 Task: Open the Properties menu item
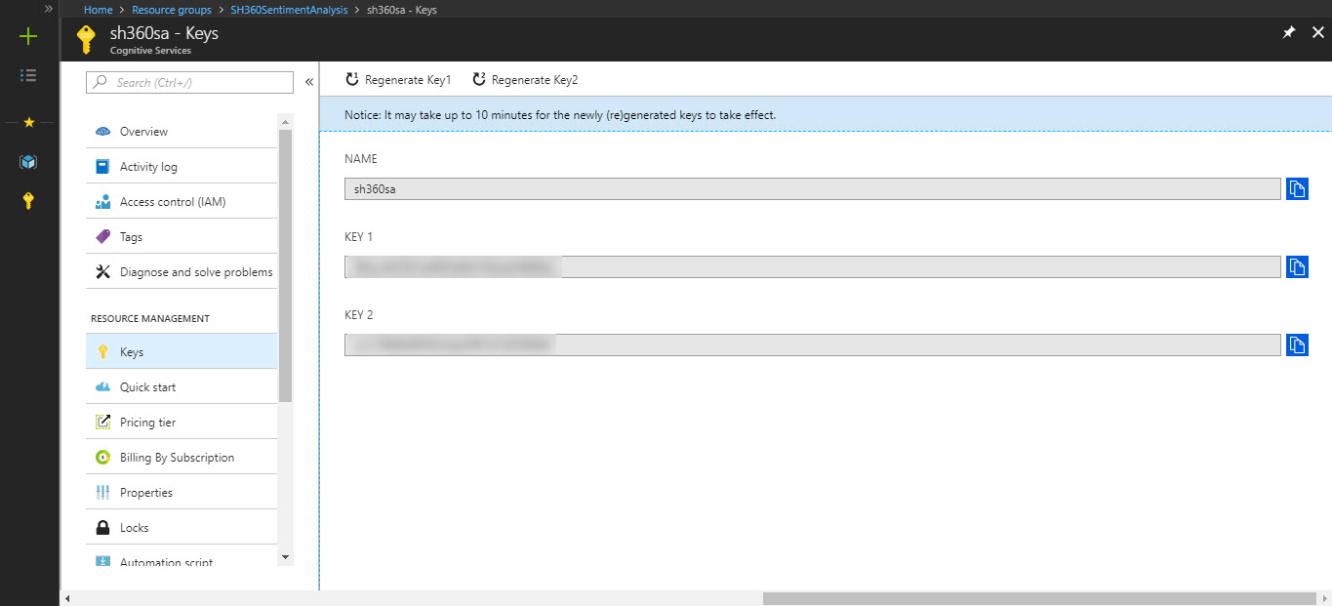[182, 493]
